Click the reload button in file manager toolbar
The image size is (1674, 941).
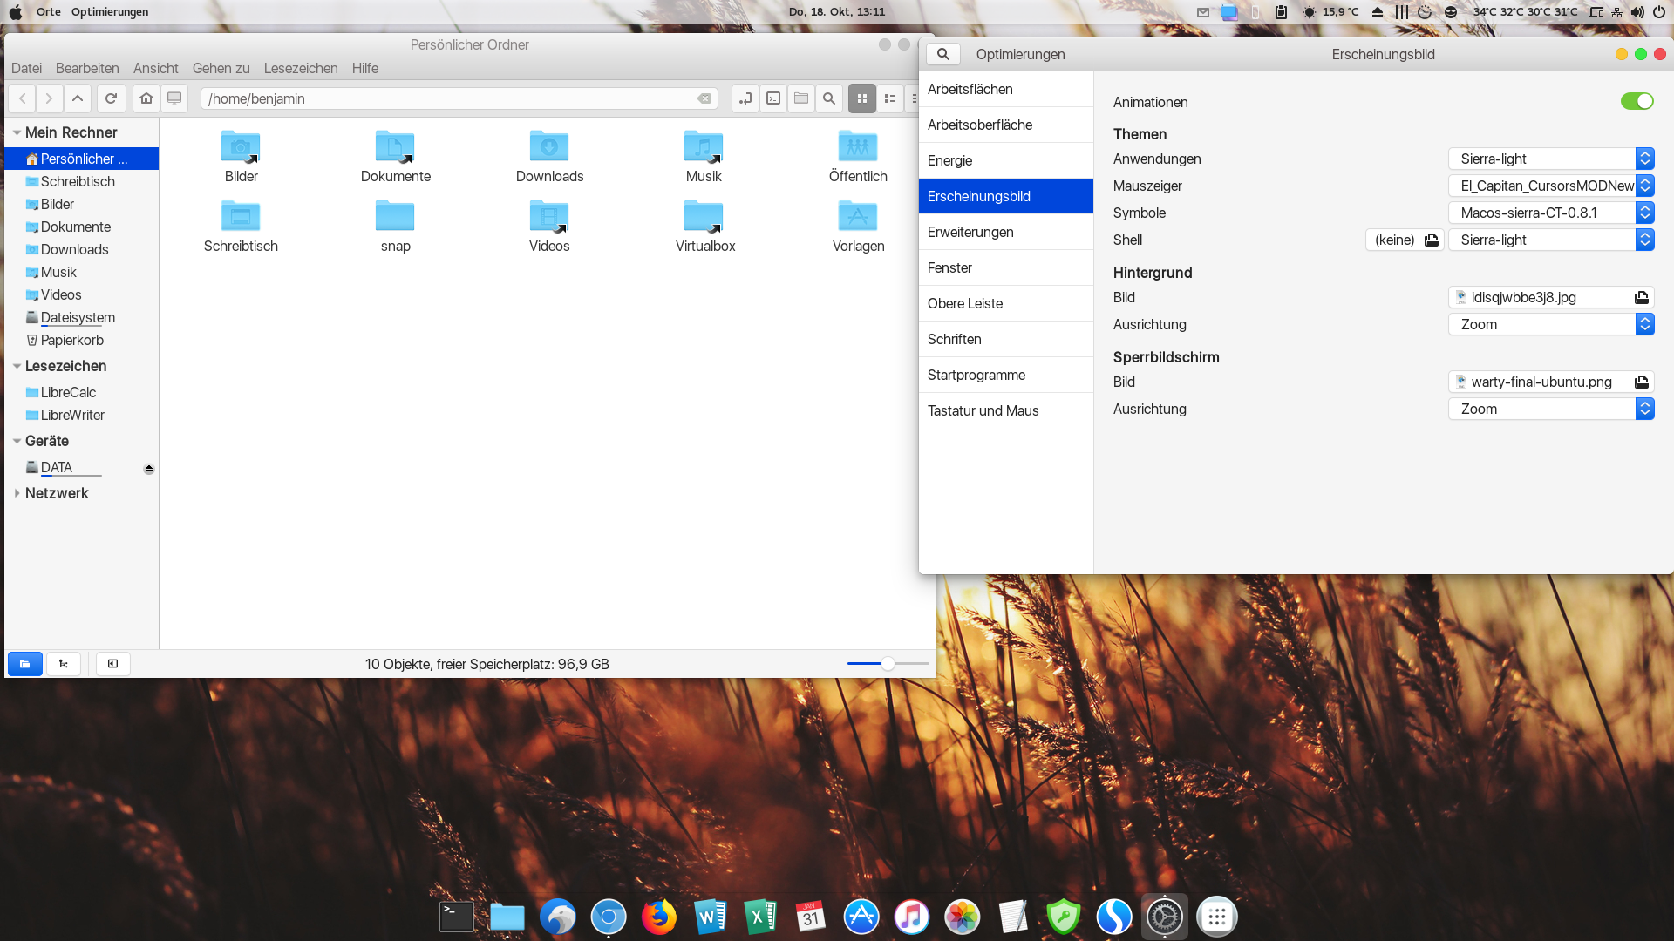pyautogui.click(x=111, y=98)
